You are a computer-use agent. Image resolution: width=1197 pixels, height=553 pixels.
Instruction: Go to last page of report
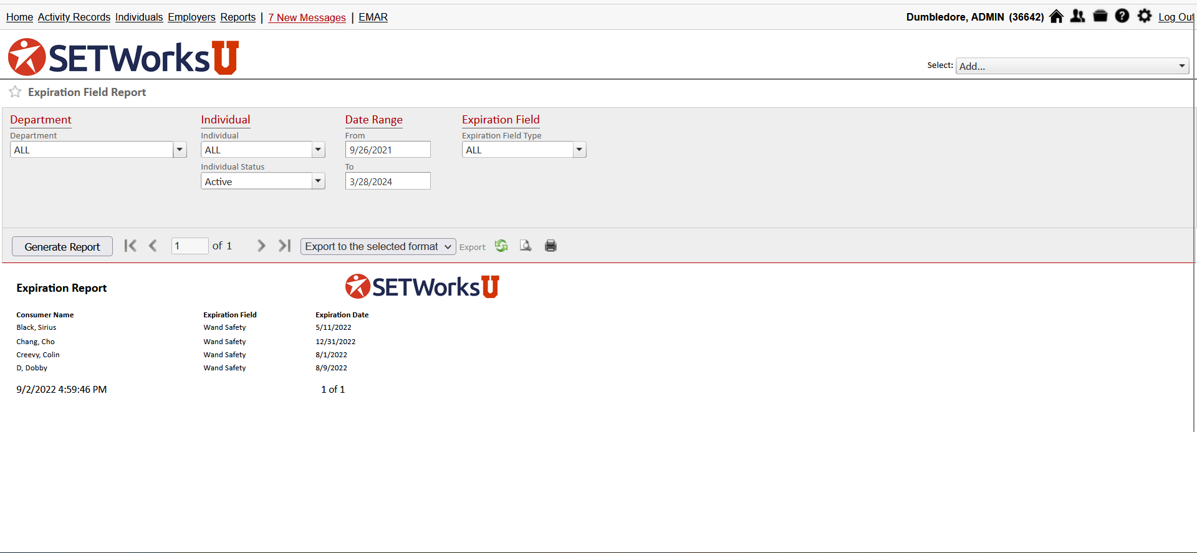[x=284, y=246]
